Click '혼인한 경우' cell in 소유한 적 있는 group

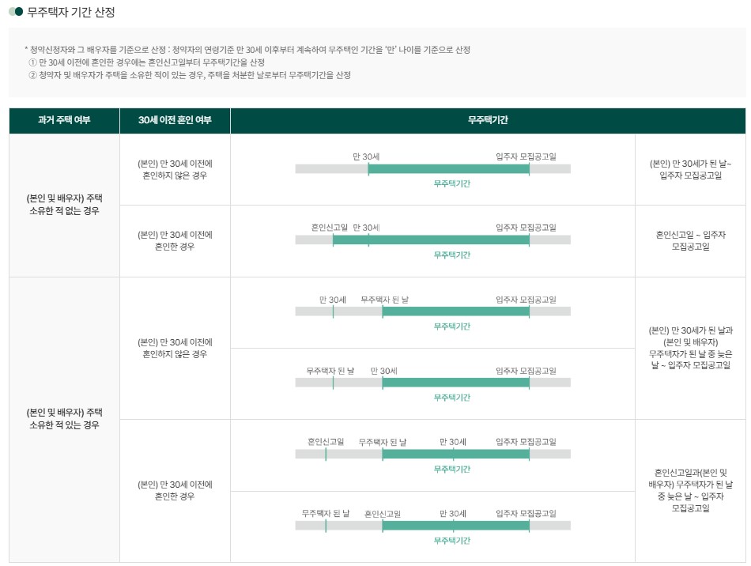(x=175, y=491)
